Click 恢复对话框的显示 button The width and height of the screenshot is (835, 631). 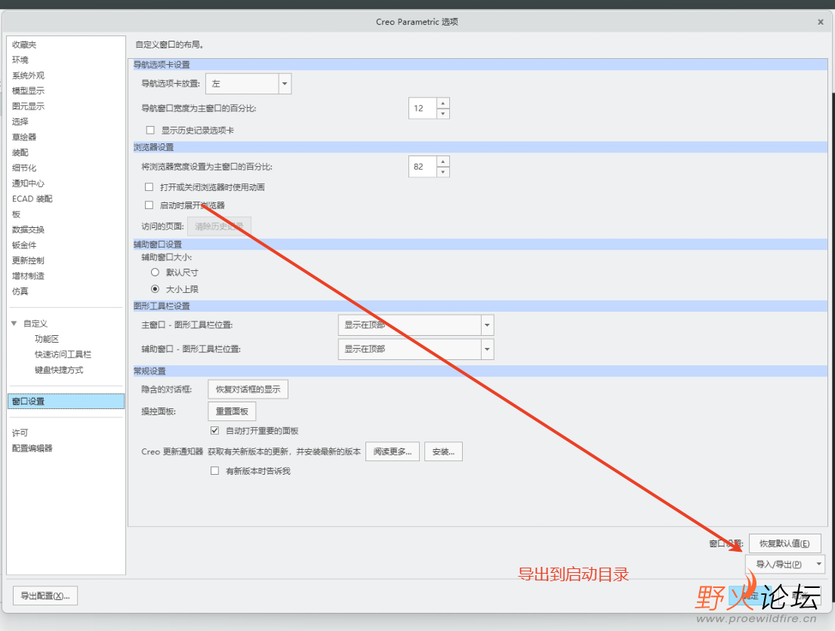(248, 389)
